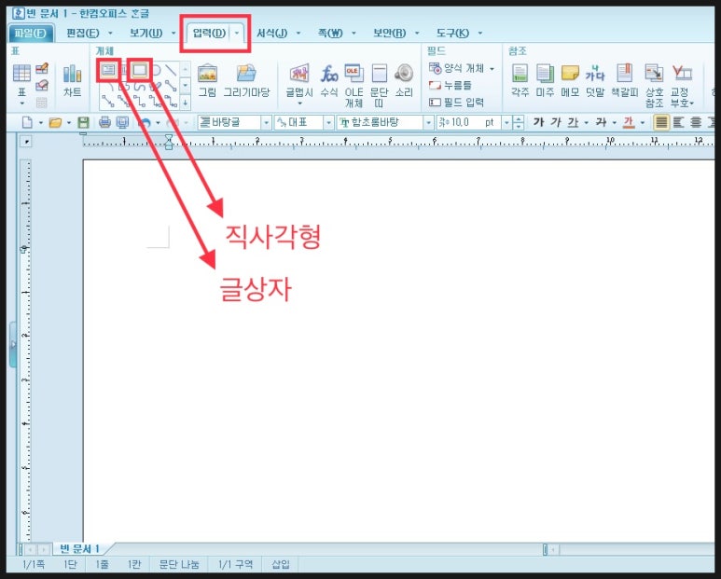The height and width of the screenshot is (579, 721).
Task: Click the font size stepper arrows
Action: click(519, 123)
